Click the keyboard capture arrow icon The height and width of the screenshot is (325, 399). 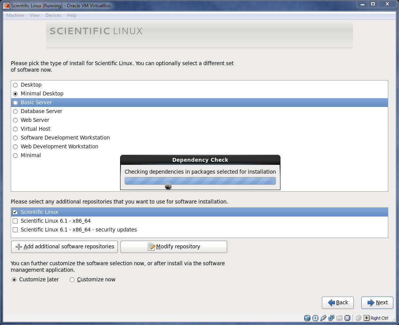[366, 318]
